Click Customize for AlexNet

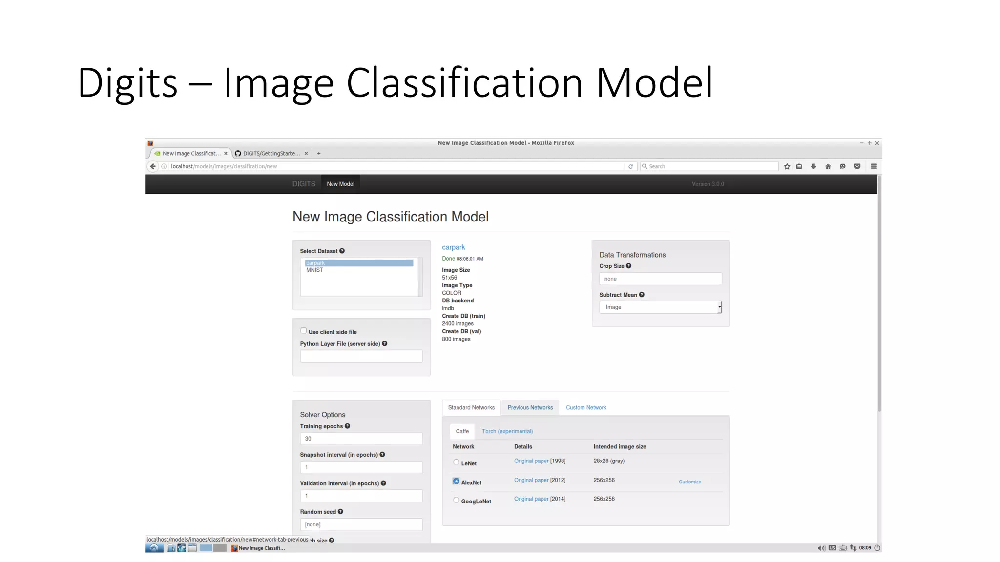[x=689, y=482]
